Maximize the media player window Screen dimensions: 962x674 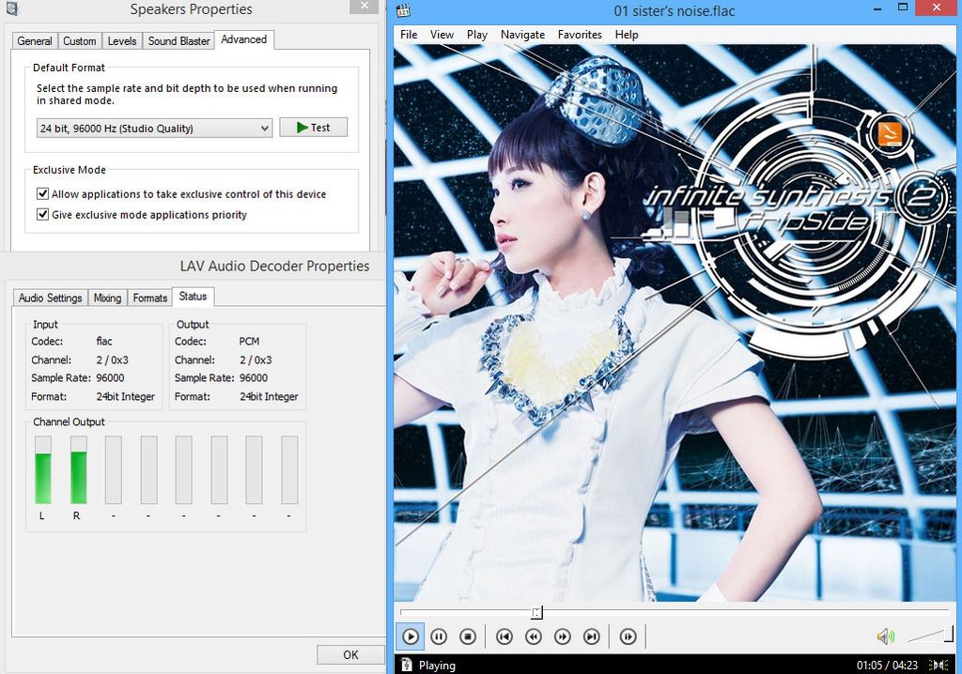903,8
